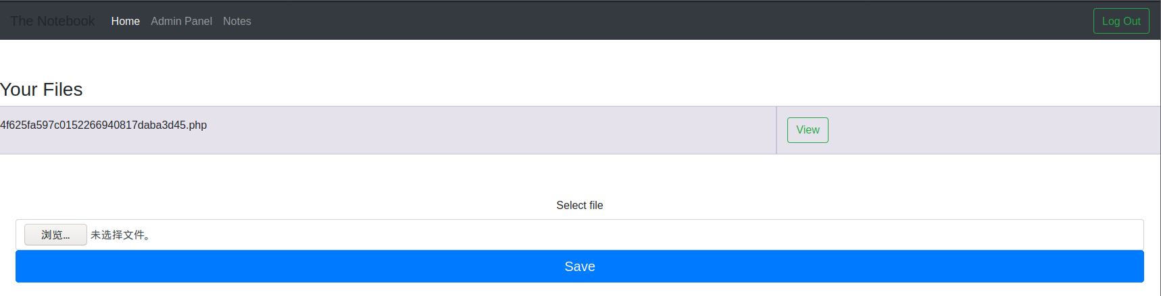
Task: Go to the Admin Panel page
Action: pos(181,21)
